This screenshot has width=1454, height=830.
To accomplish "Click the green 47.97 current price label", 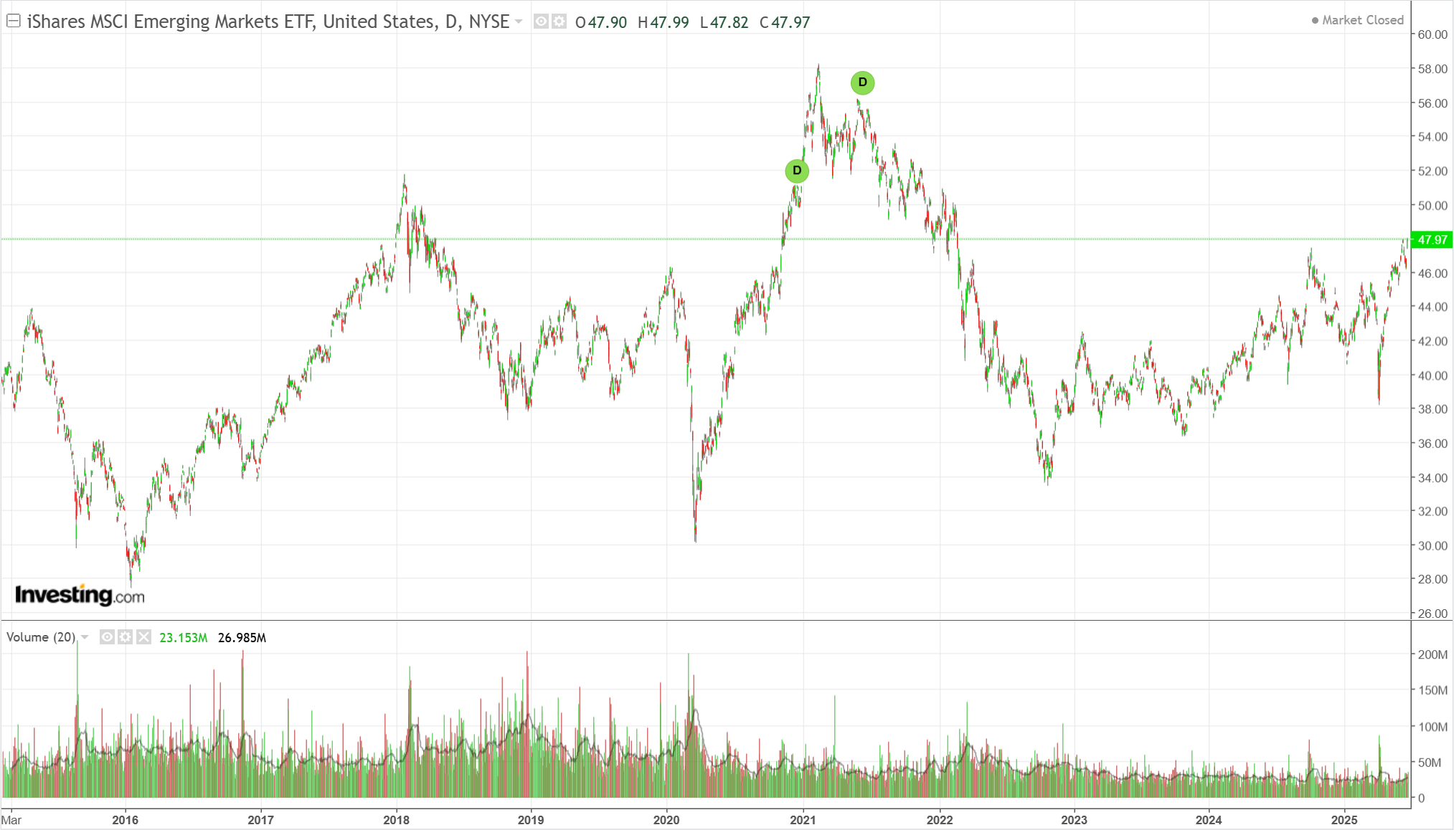I will point(1431,239).
